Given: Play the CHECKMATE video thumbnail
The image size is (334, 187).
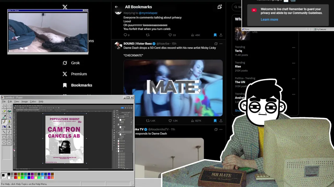Looking at the screenshot, I should click(173, 88).
